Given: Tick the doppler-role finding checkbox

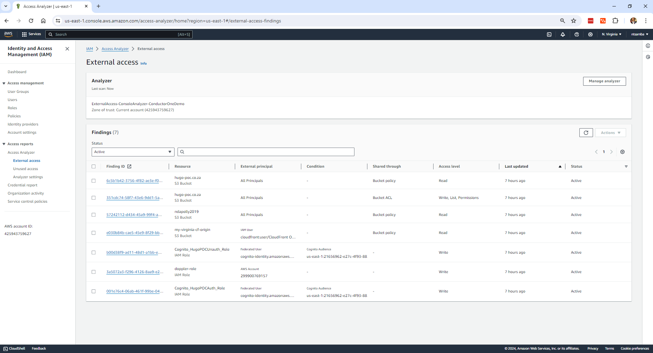Looking at the screenshot, I should point(94,272).
